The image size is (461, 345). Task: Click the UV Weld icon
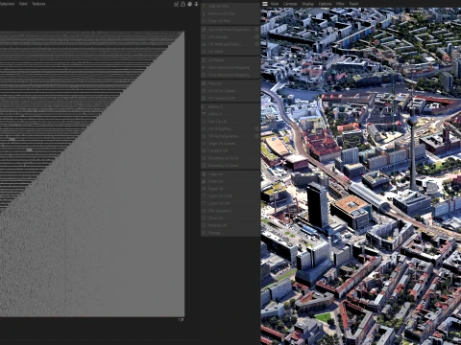coord(204,52)
